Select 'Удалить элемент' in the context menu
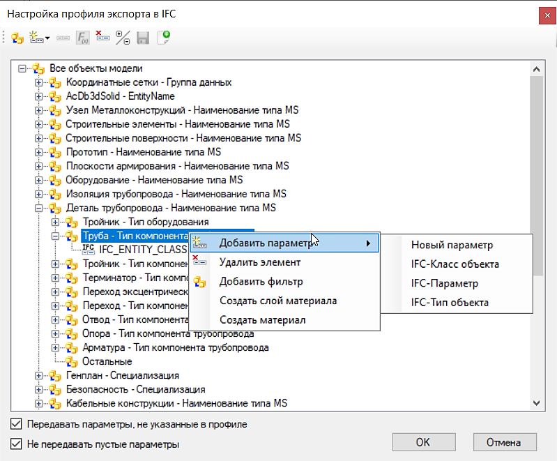Viewport: 557px width, 461px height. pos(259,262)
